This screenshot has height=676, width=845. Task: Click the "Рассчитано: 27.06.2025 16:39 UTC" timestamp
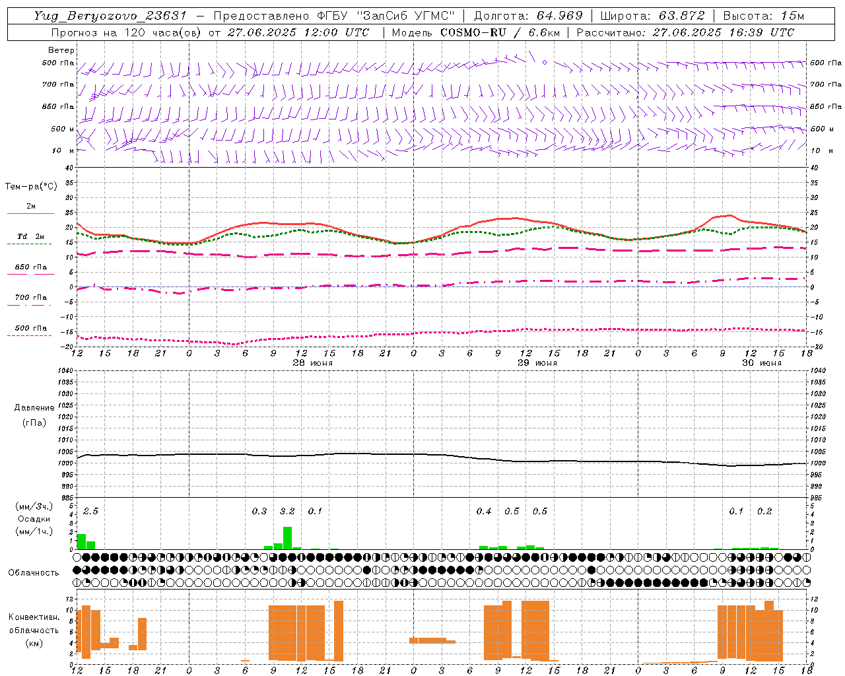(x=685, y=32)
